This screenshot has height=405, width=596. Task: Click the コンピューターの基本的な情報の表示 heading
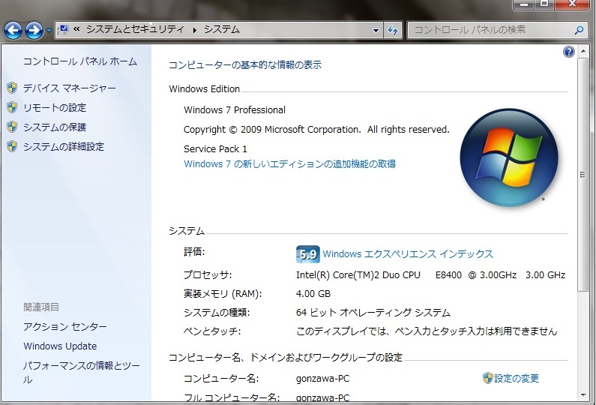click(245, 65)
